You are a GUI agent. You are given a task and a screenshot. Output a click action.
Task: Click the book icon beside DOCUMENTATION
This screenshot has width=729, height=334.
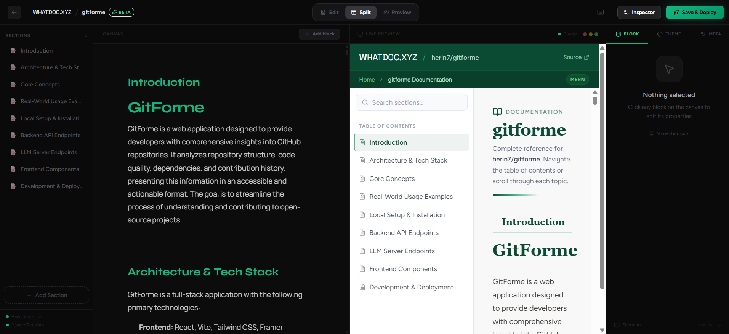coord(497,112)
